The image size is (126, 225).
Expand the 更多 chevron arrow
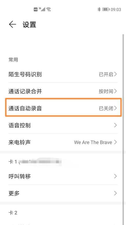pos(115,193)
